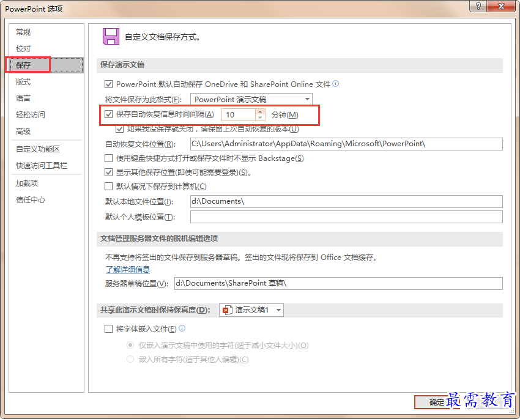Enable 默认情况下保存到计算机 checkbox
Image resolution: width=520 pixels, height=419 pixels.
pos(108,187)
